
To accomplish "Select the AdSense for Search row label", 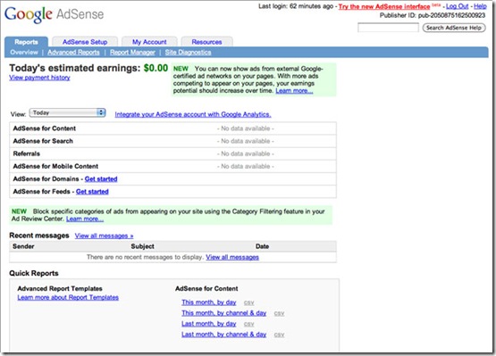I will pyautogui.click(x=43, y=141).
